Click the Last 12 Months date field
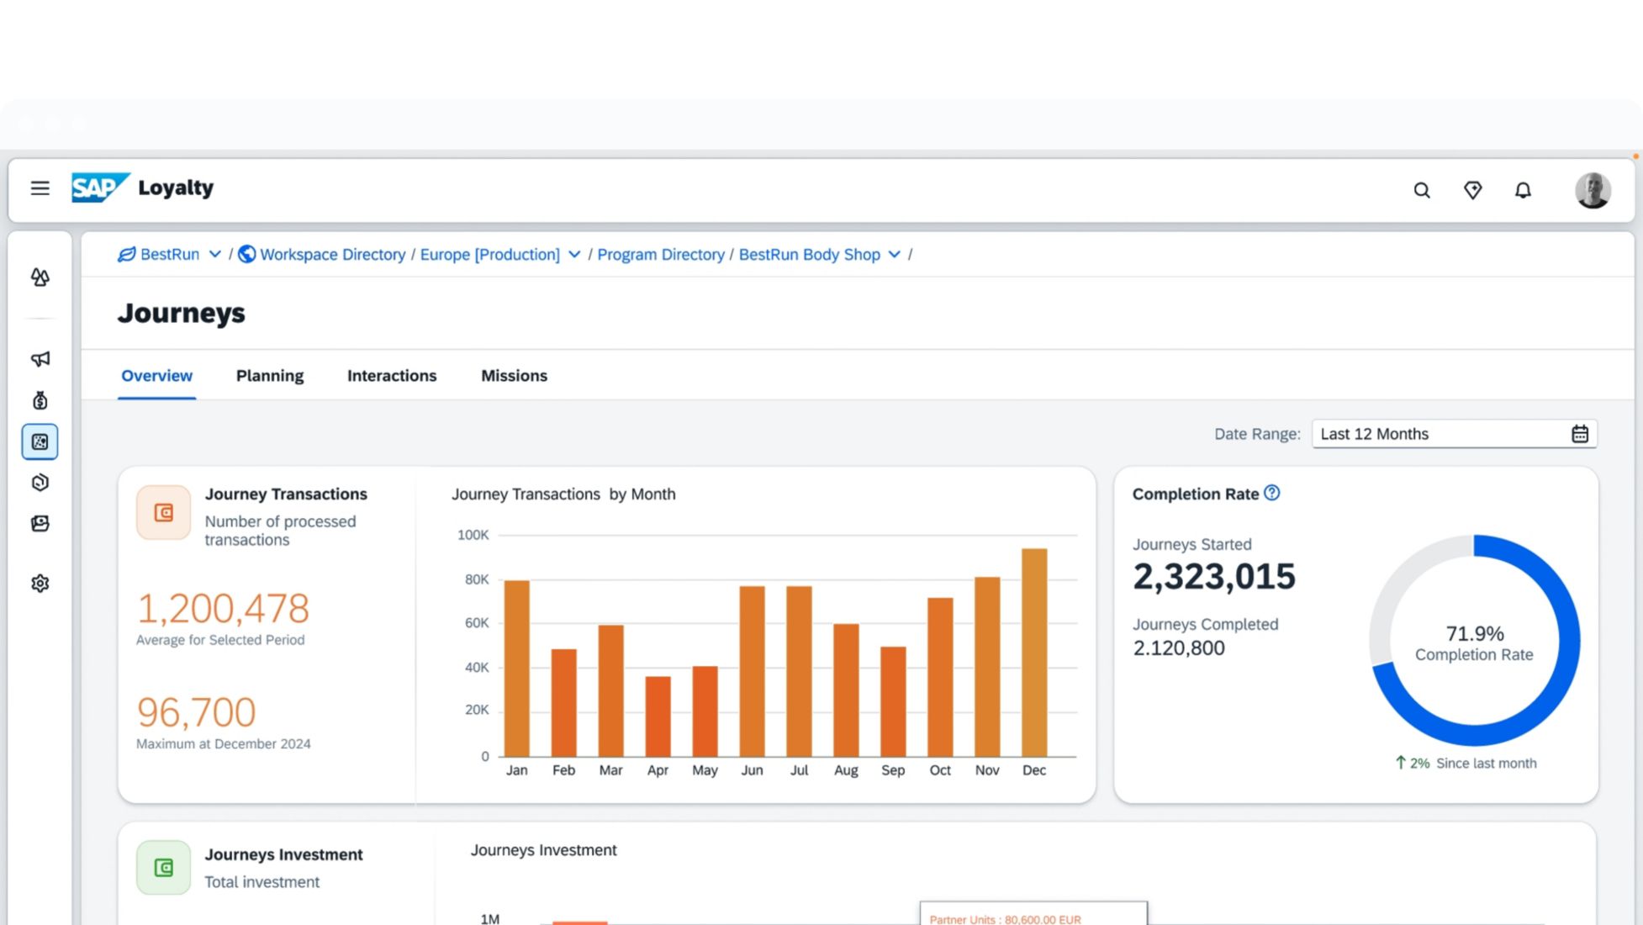This screenshot has height=925, width=1643. pos(1438,434)
